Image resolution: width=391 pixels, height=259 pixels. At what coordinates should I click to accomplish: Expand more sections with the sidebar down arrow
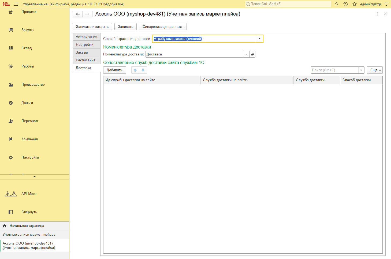35,177
